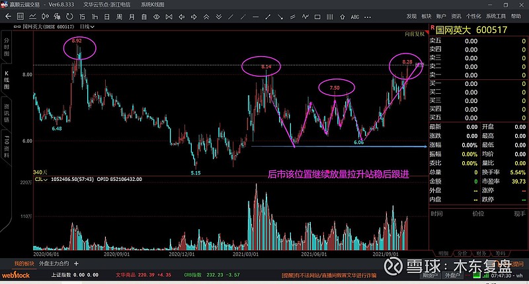Select the ABC text annotation tool
529x284 pixels.
pos(355,17)
